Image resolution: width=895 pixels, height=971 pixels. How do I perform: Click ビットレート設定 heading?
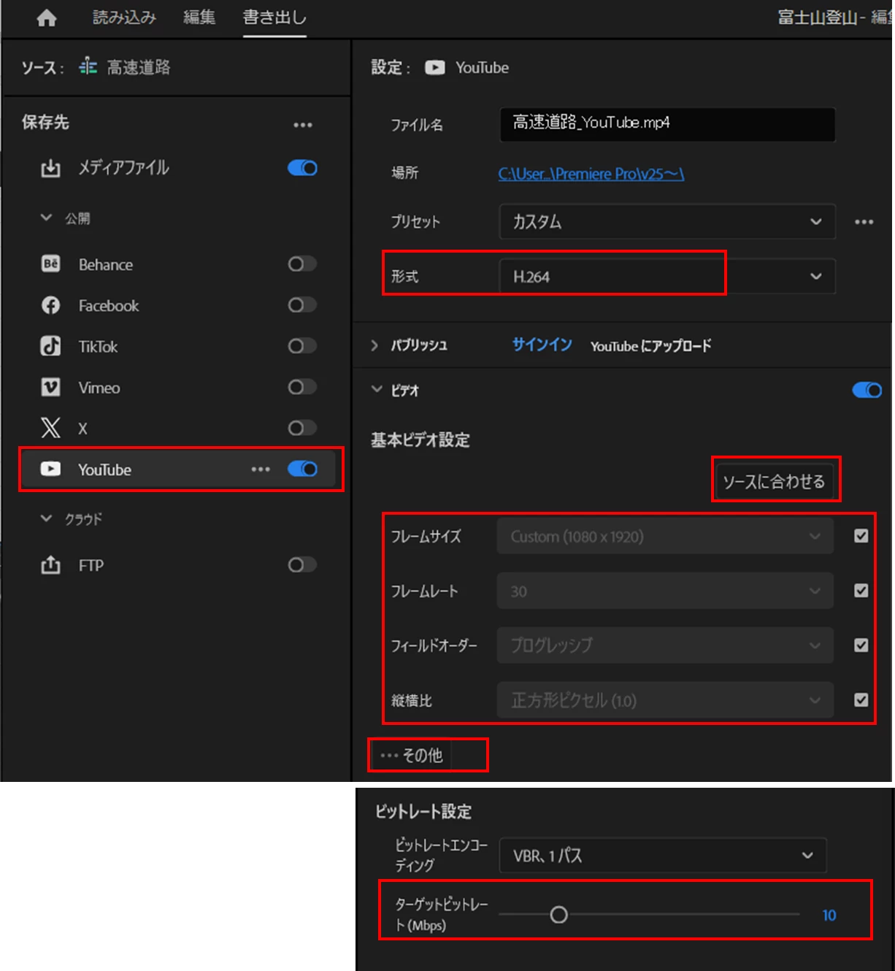pos(423,811)
